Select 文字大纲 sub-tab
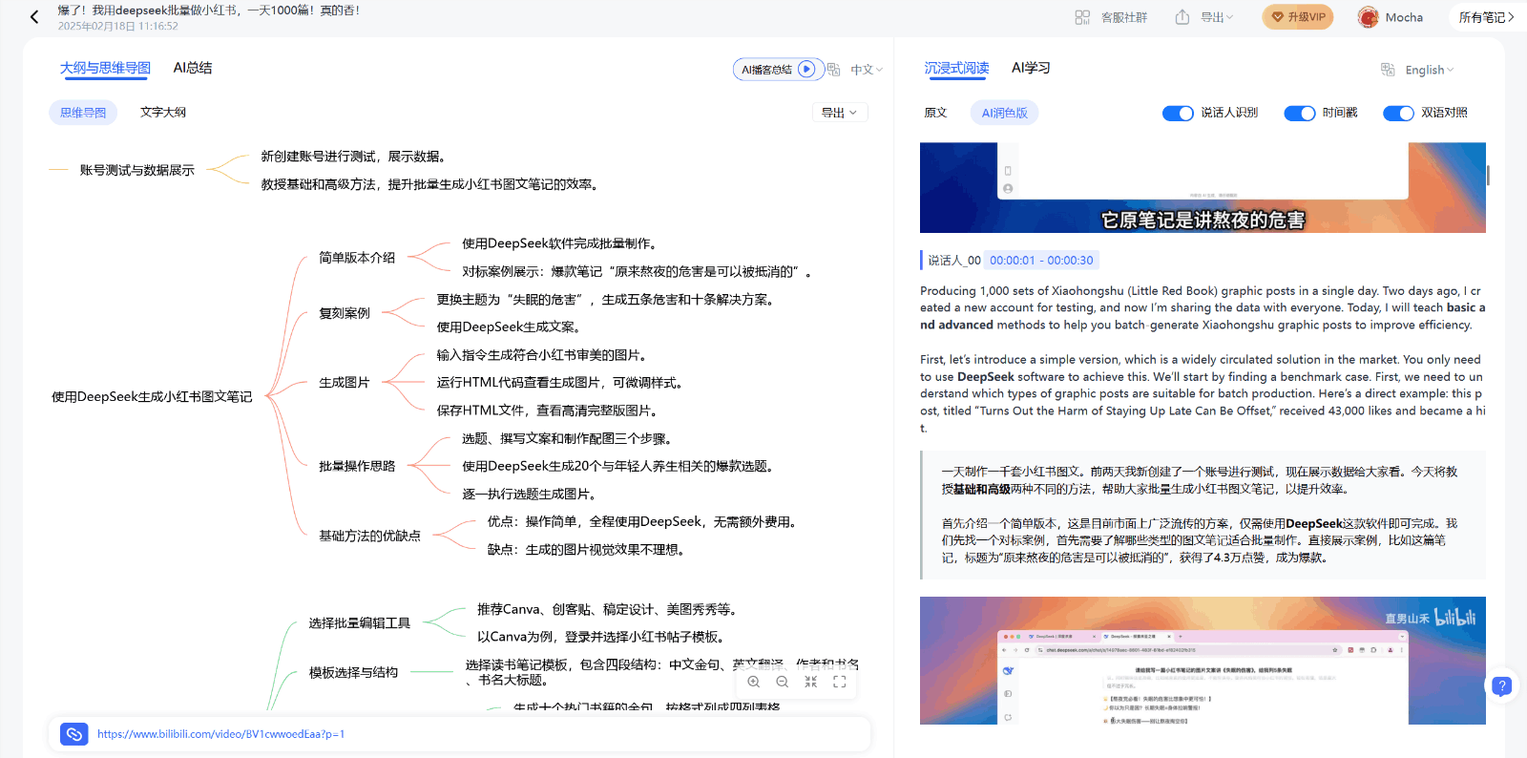1527x758 pixels. pos(163,113)
